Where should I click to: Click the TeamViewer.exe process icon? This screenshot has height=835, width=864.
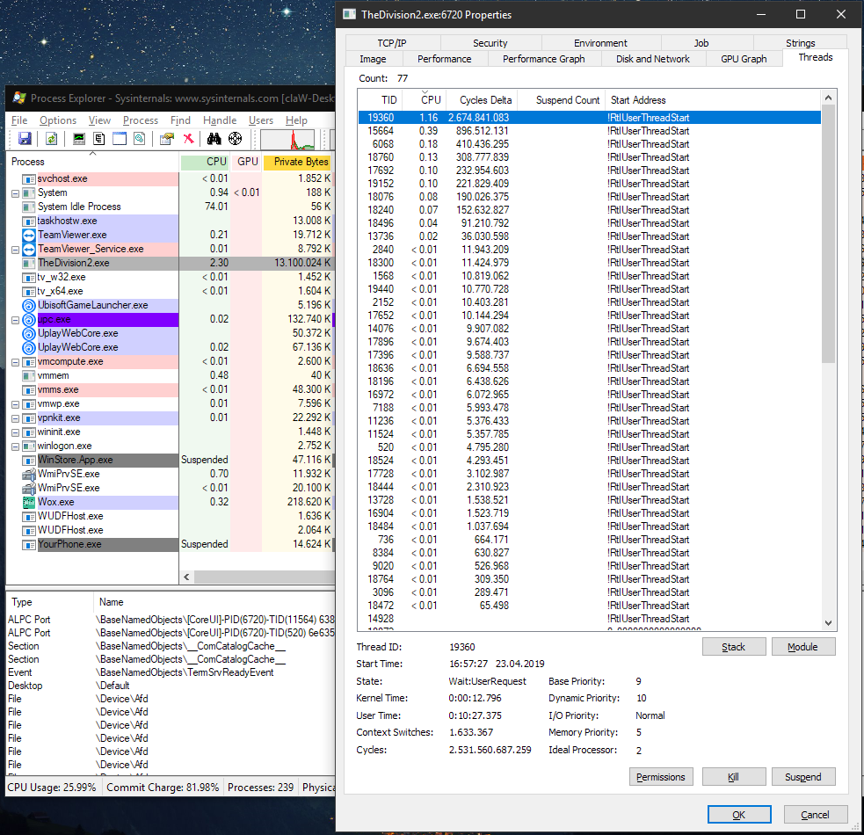pyautogui.click(x=29, y=235)
